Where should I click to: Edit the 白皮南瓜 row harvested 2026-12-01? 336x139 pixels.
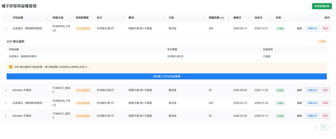pyautogui.click(x=299, y=28)
